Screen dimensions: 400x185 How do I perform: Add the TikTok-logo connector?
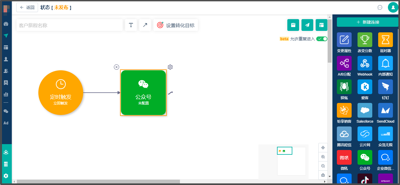(365, 179)
